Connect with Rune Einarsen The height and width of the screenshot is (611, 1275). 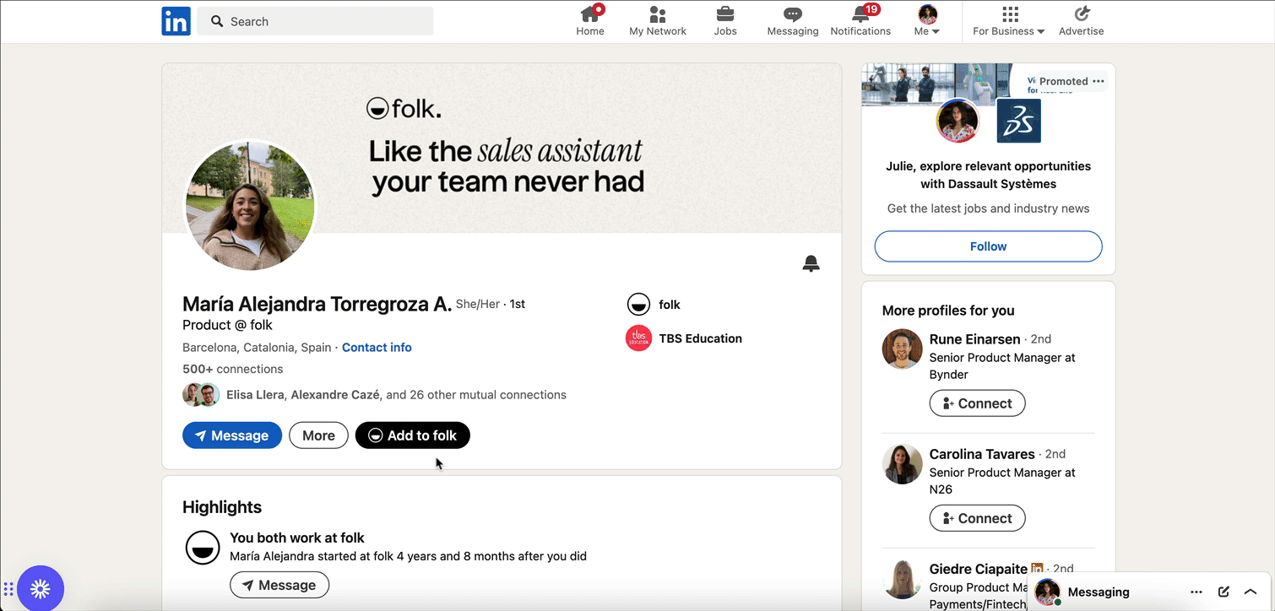click(x=977, y=403)
